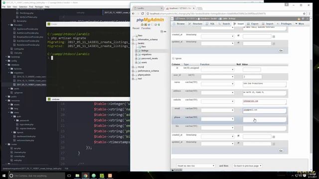Open File Explorer from the taskbar
319x179 pixels.
77,176
